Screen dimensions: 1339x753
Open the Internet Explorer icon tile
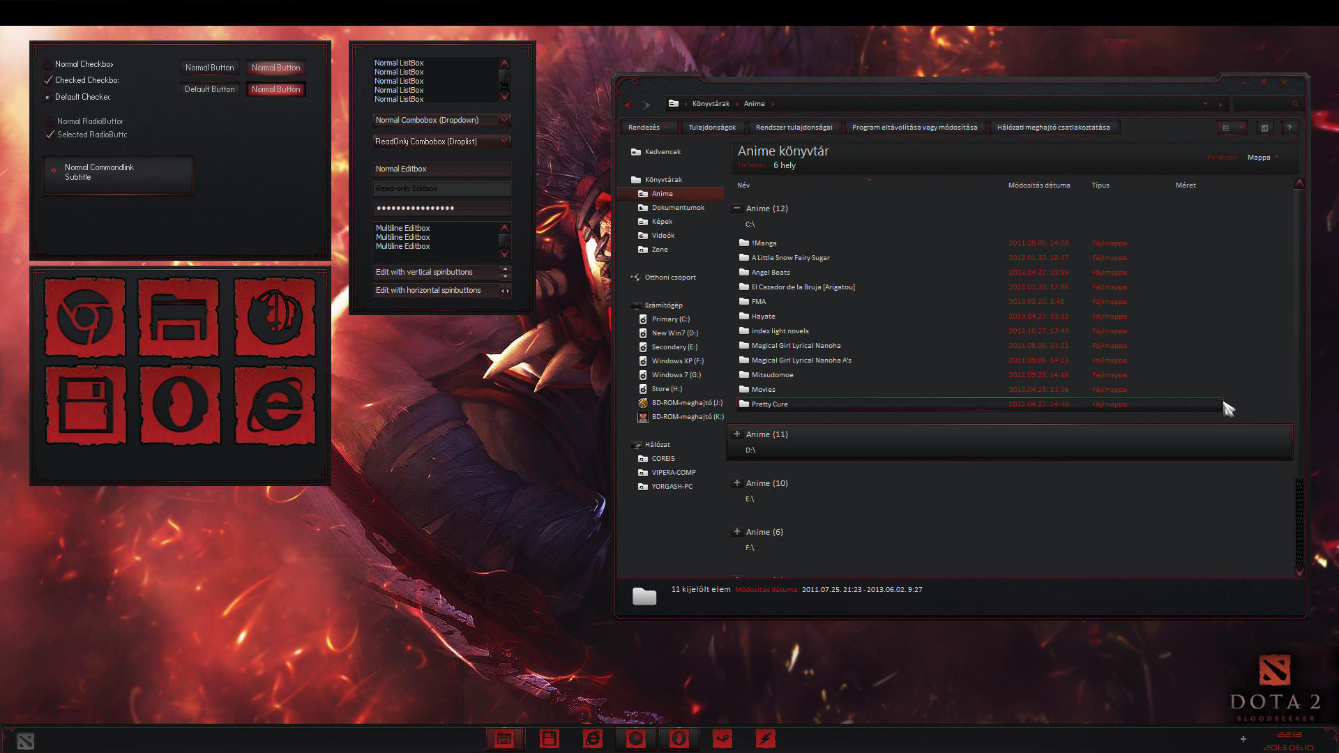[275, 405]
